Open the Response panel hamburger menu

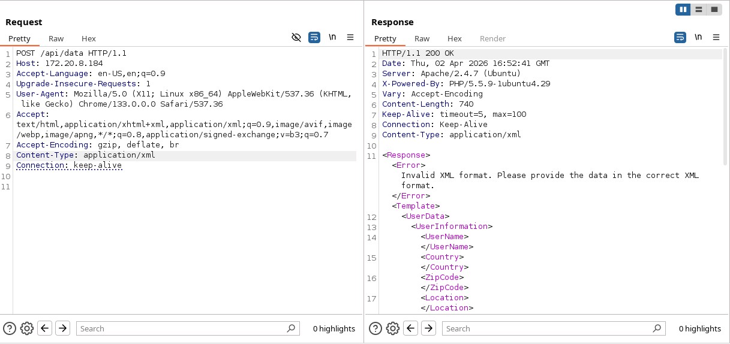(716, 38)
